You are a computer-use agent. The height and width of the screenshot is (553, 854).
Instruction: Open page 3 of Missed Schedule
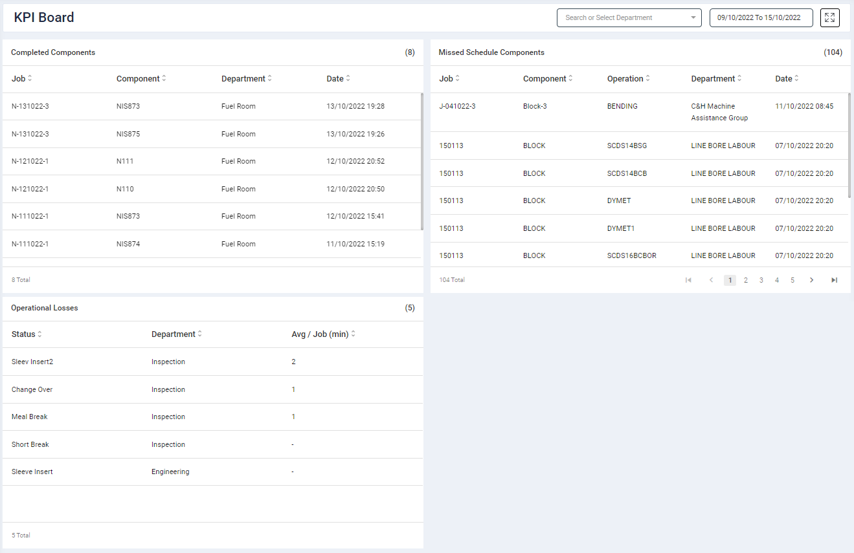pos(761,280)
